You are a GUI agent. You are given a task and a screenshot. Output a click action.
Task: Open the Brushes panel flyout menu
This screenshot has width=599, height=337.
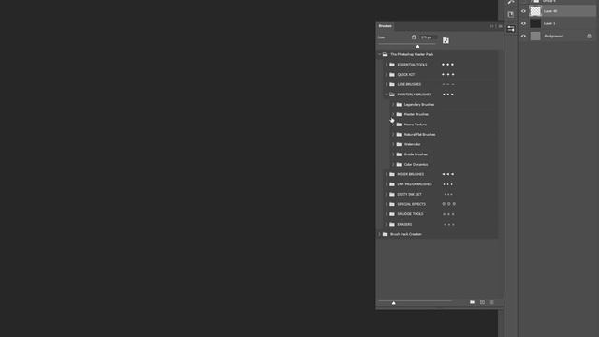pyautogui.click(x=500, y=26)
